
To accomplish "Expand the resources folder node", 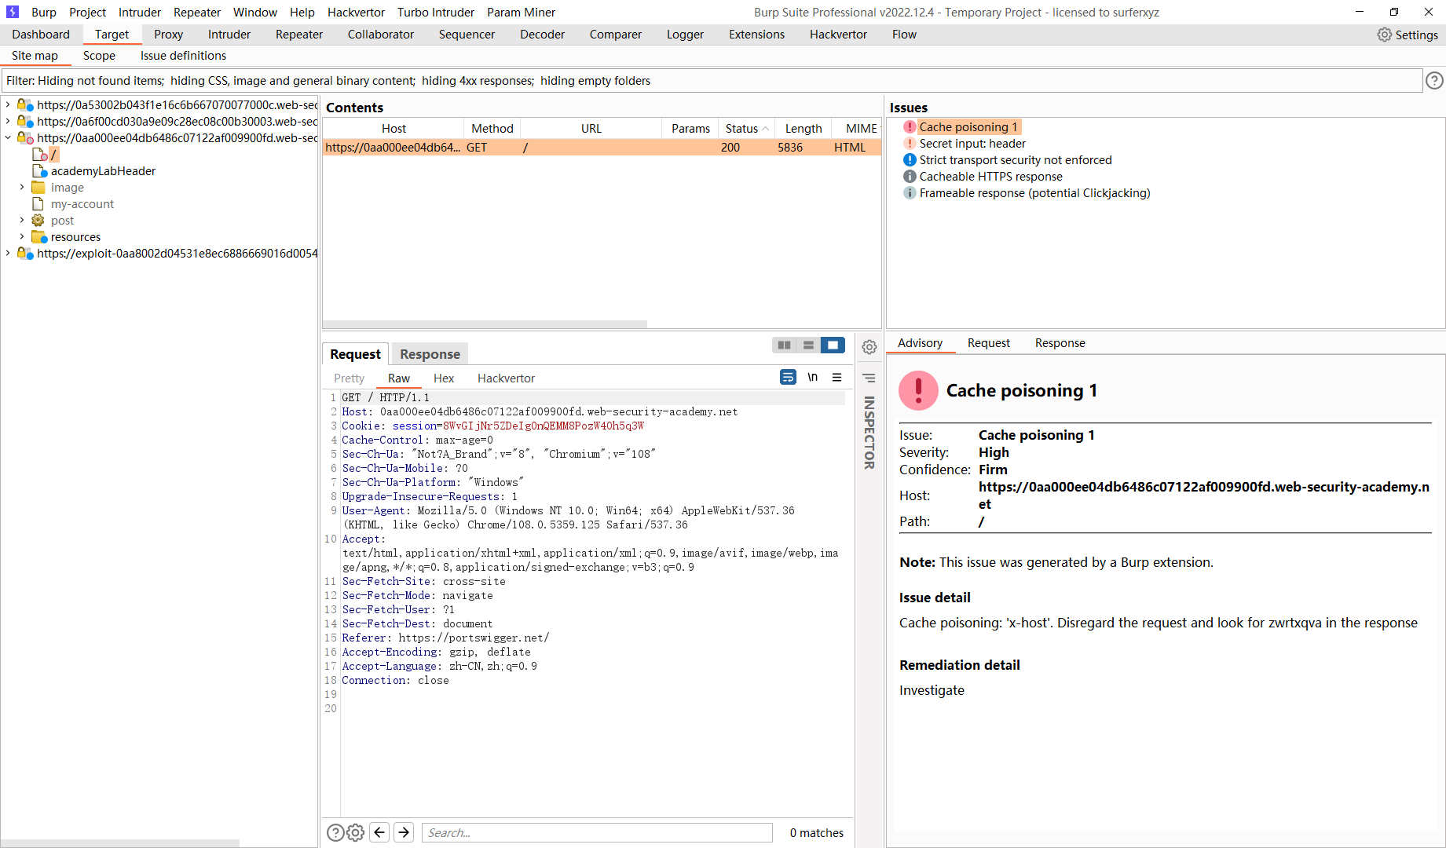I will tap(22, 236).
